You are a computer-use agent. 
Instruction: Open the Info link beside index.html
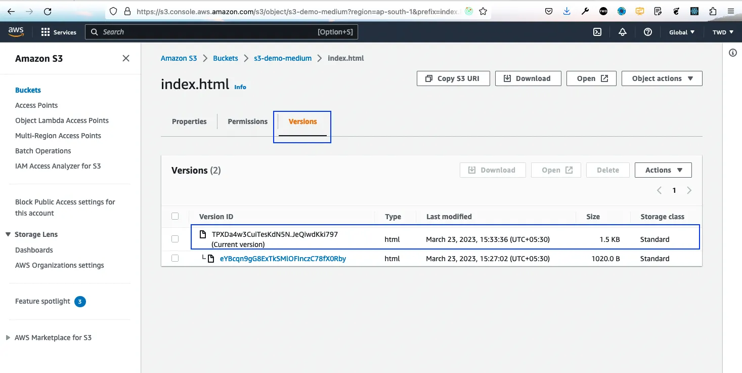240,87
